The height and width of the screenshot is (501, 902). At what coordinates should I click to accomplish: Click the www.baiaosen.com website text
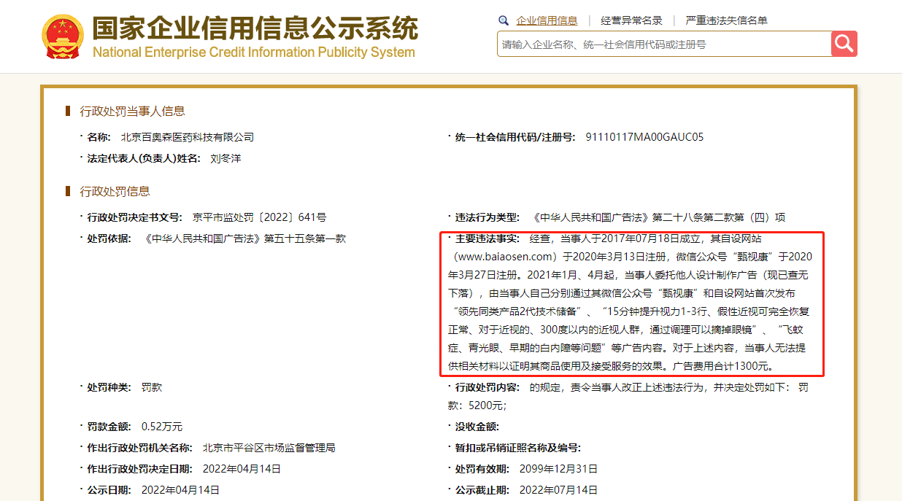coord(506,257)
